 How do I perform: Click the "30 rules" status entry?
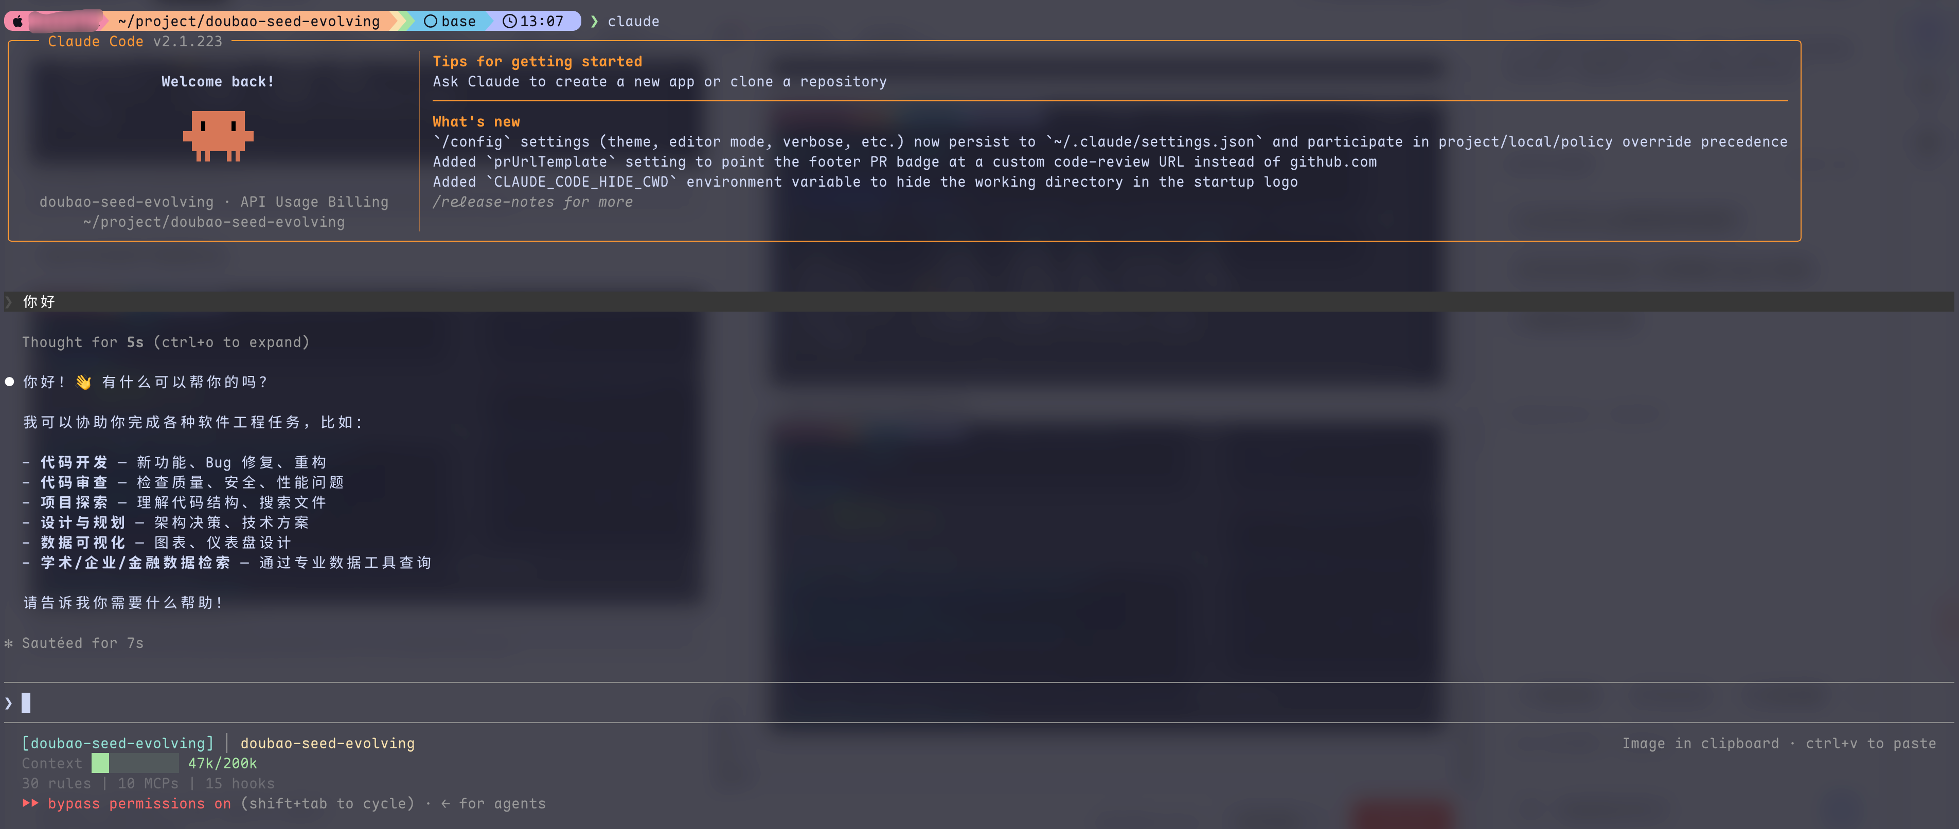point(56,783)
